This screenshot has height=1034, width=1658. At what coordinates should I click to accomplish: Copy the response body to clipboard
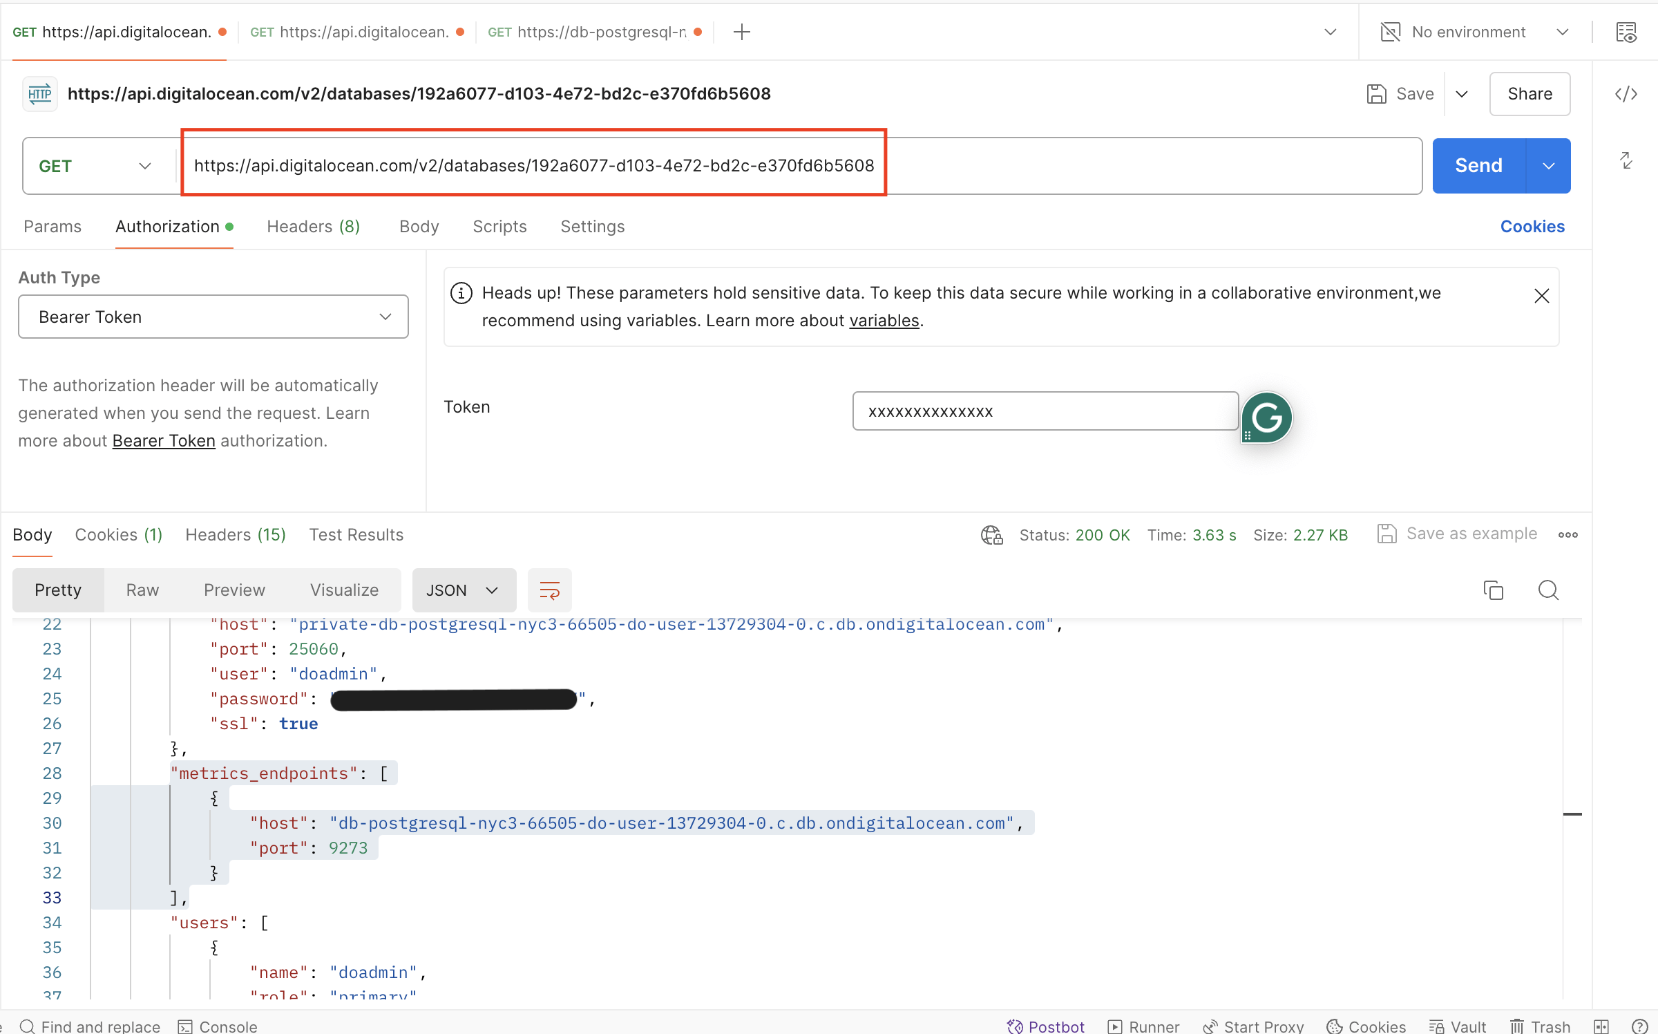click(1493, 590)
